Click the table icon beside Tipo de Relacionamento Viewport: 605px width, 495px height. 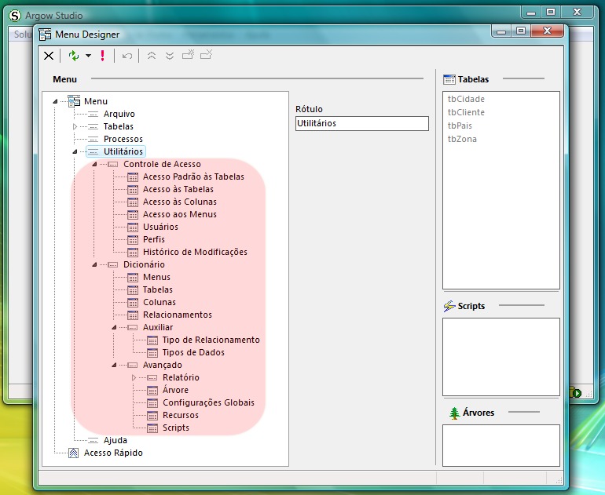[x=152, y=340]
